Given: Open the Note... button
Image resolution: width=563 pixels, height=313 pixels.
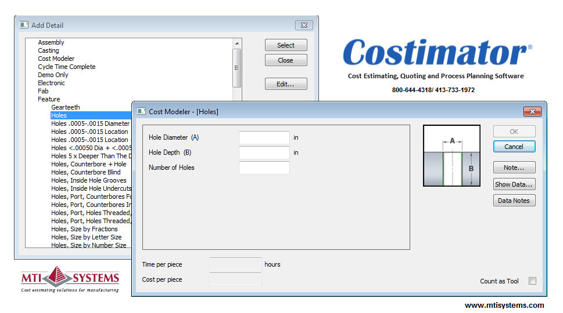Looking at the screenshot, I should tap(514, 168).
